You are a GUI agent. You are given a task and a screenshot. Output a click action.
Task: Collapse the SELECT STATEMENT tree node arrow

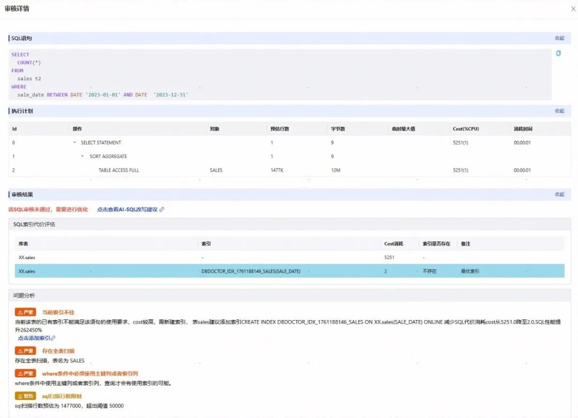[74, 143]
